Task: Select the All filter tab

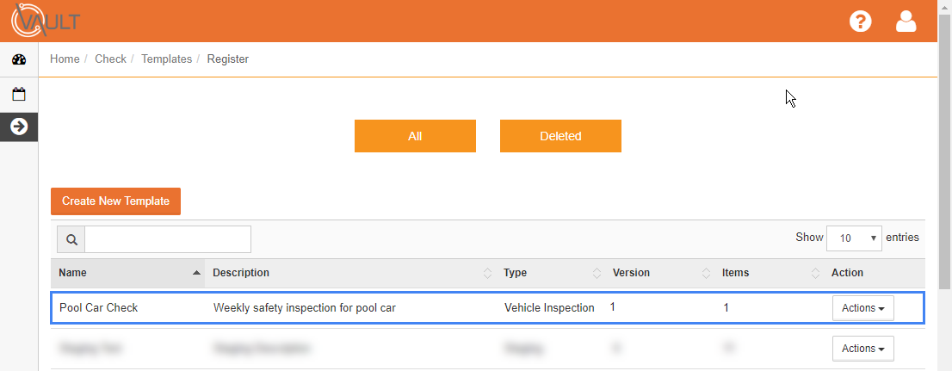Action: pyautogui.click(x=415, y=136)
